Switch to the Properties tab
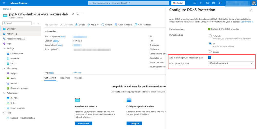 coord(65,78)
